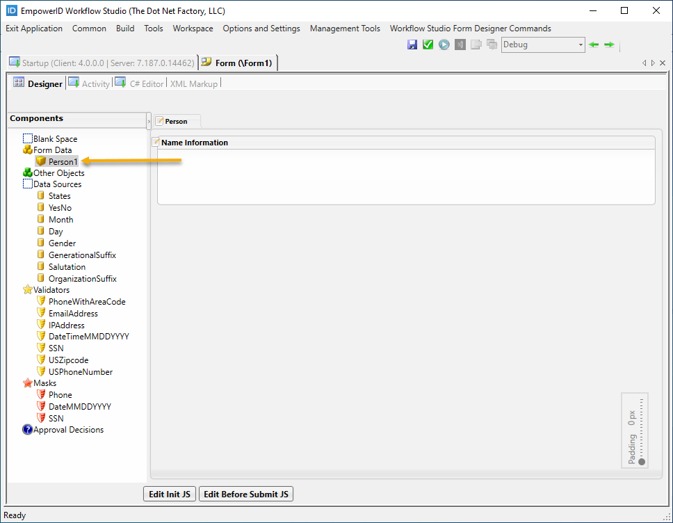Click the green back navigation arrow
Image resolution: width=673 pixels, height=523 pixels.
593,45
